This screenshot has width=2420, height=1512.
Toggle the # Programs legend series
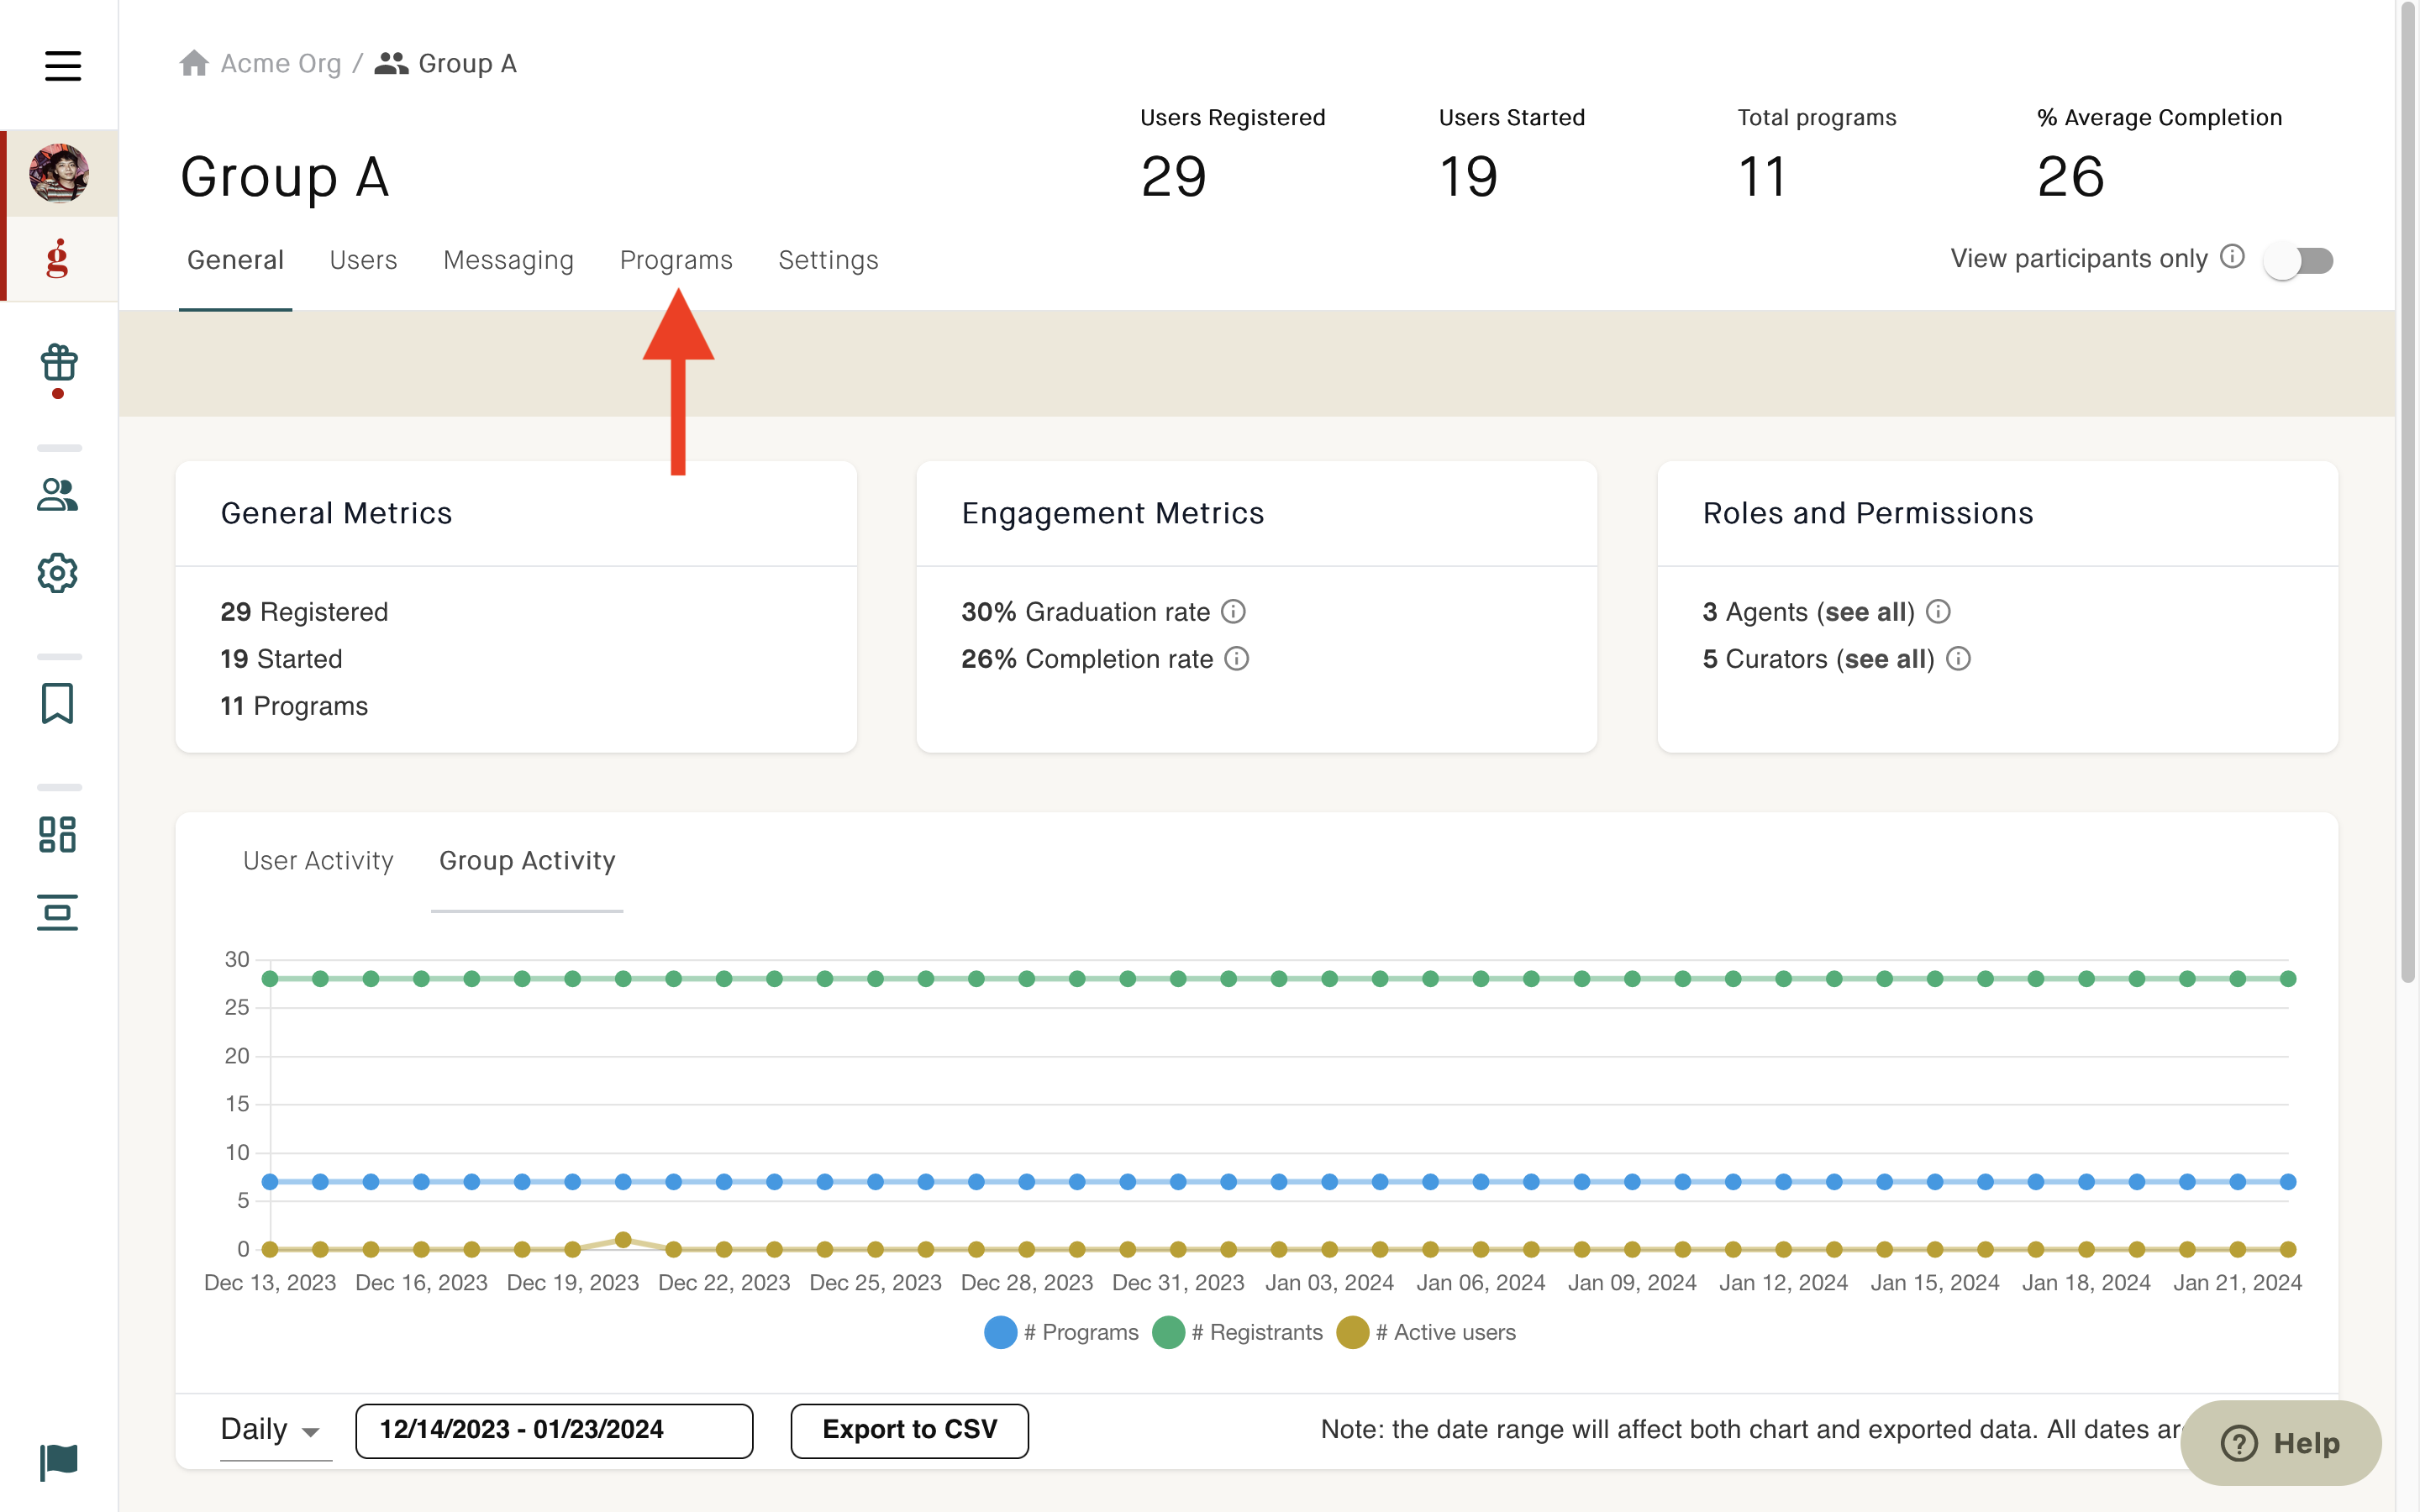point(1061,1332)
